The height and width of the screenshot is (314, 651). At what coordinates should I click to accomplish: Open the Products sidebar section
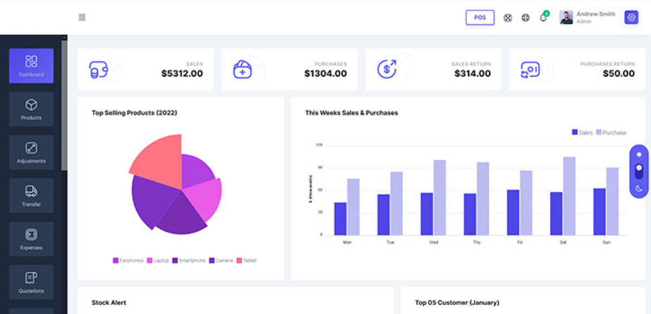[x=31, y=109]
